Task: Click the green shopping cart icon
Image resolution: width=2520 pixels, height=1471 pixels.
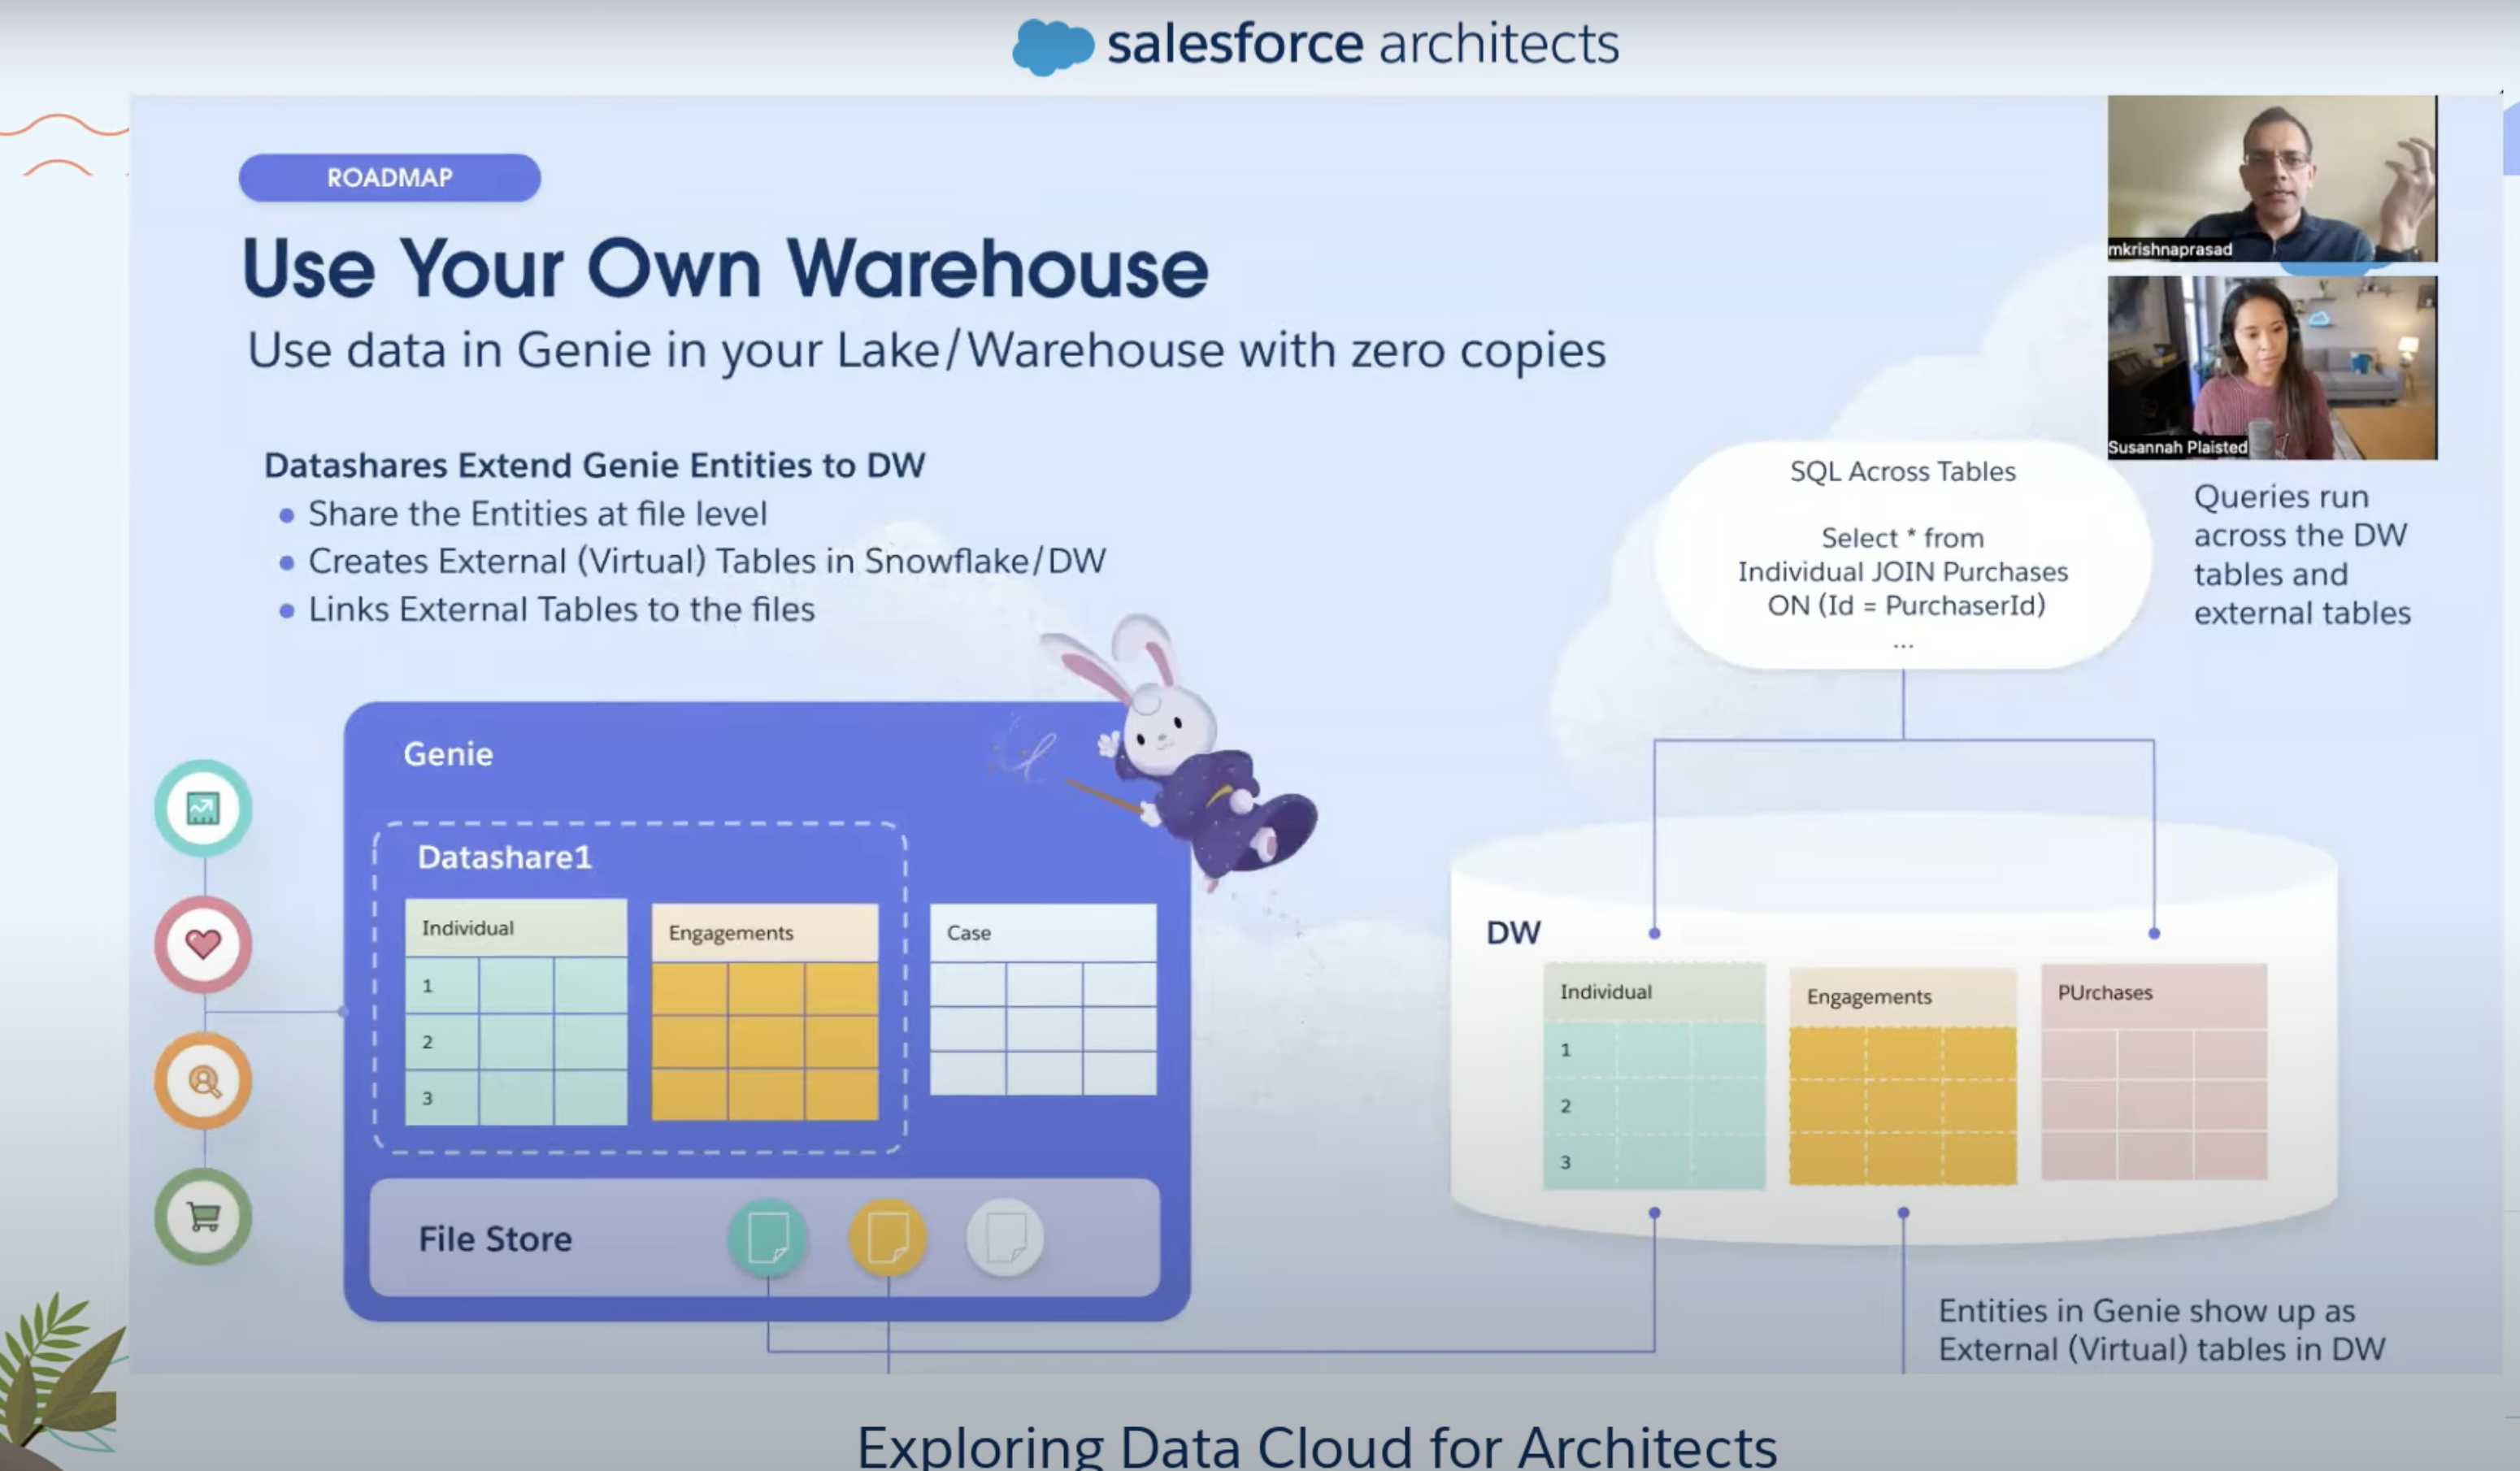Action: pyautogui.click(x=203, y=1217)
